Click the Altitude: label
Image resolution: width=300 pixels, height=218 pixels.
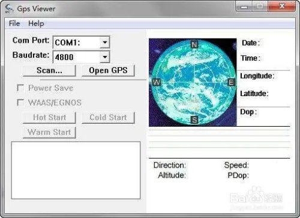pyautogui.click(x=172, y=175)
